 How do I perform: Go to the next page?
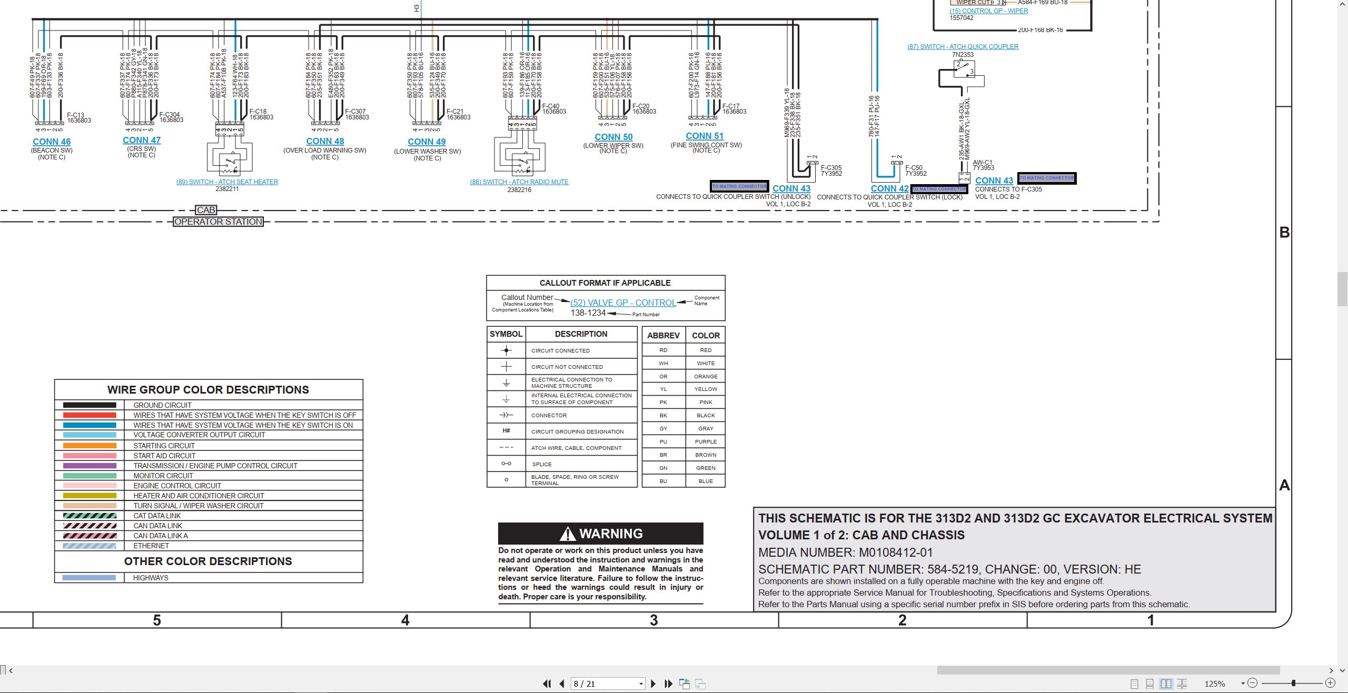tap(653, 684)
